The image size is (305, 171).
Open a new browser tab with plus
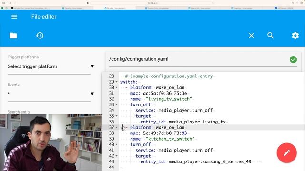click(297, 3)
